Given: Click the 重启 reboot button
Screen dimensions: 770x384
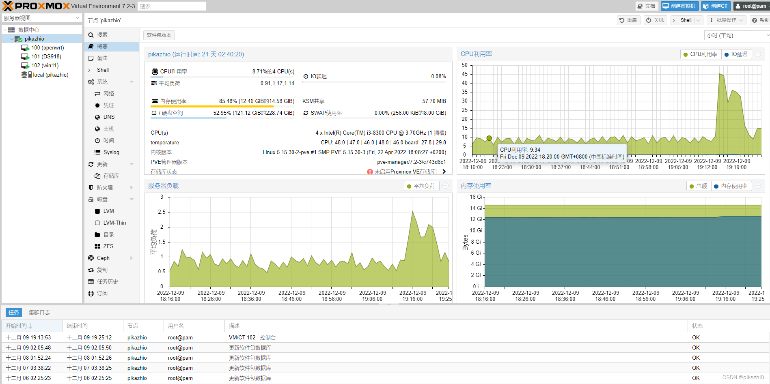Looking at the screenshot, I should (x=628, y=20).
